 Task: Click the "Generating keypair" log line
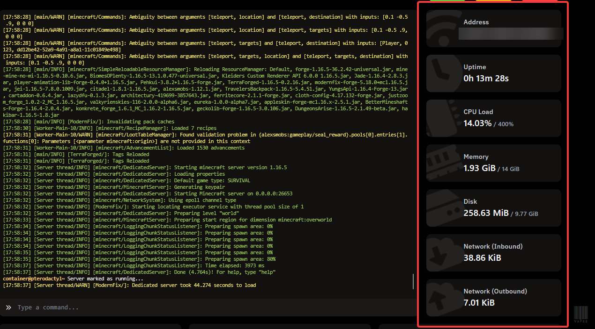[x=114, y=187]
